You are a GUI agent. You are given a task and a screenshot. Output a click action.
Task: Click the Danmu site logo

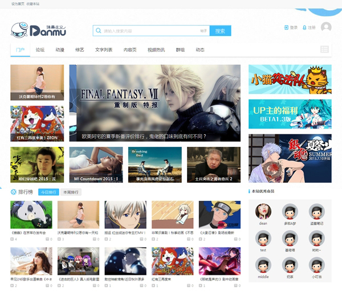38,30
